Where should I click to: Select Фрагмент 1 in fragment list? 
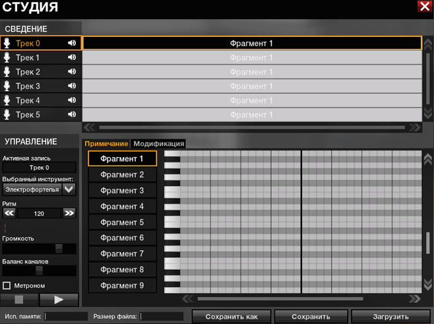point(122,158)
